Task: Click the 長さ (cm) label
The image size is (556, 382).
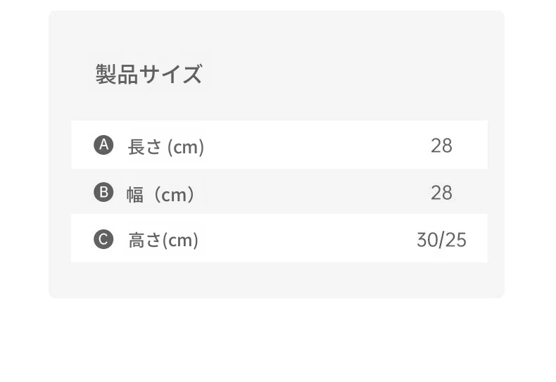Action: coord(166,147)
